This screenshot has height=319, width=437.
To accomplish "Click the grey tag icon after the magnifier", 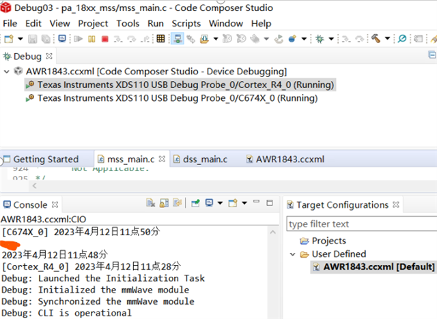I will click(418, 39).
